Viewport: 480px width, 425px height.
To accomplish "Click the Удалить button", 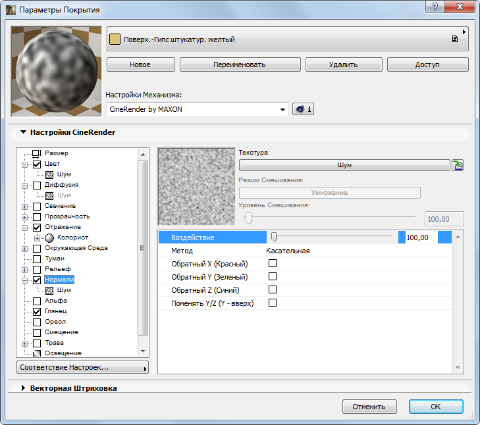I will [x=344, y=64].
